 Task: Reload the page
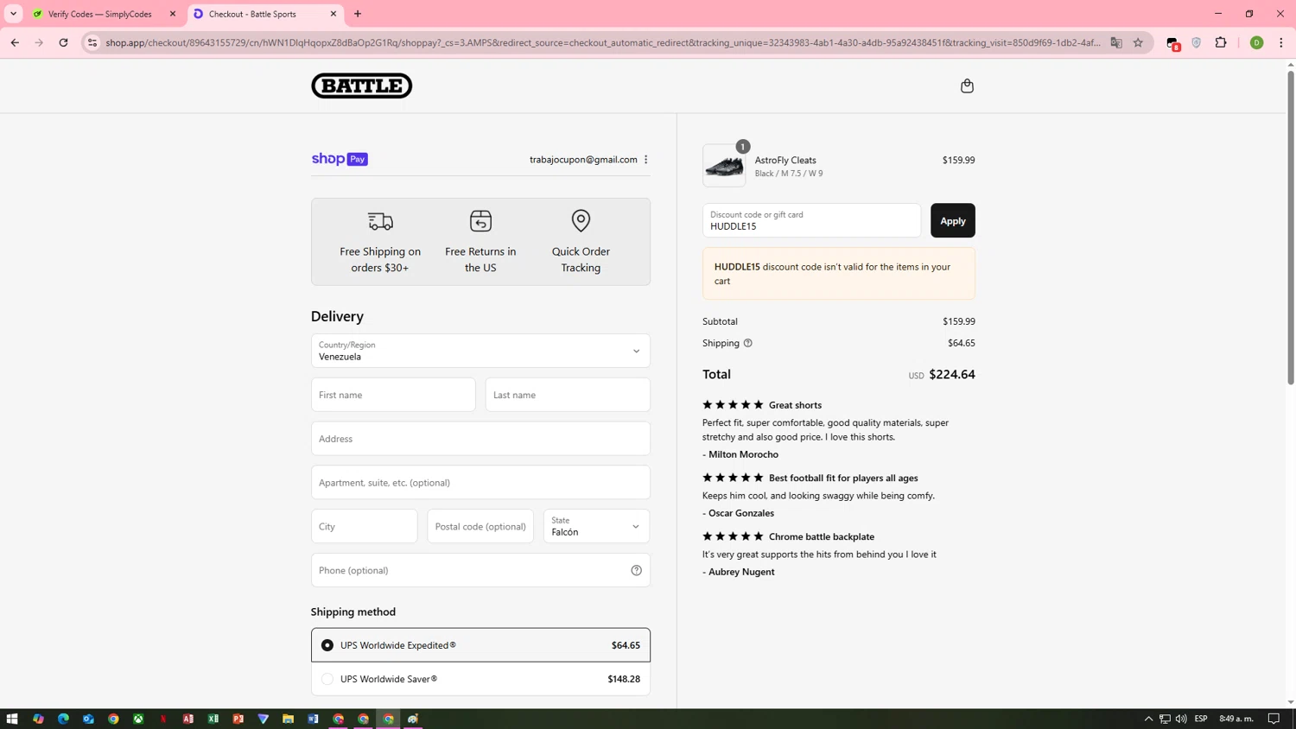pos(63,42)
